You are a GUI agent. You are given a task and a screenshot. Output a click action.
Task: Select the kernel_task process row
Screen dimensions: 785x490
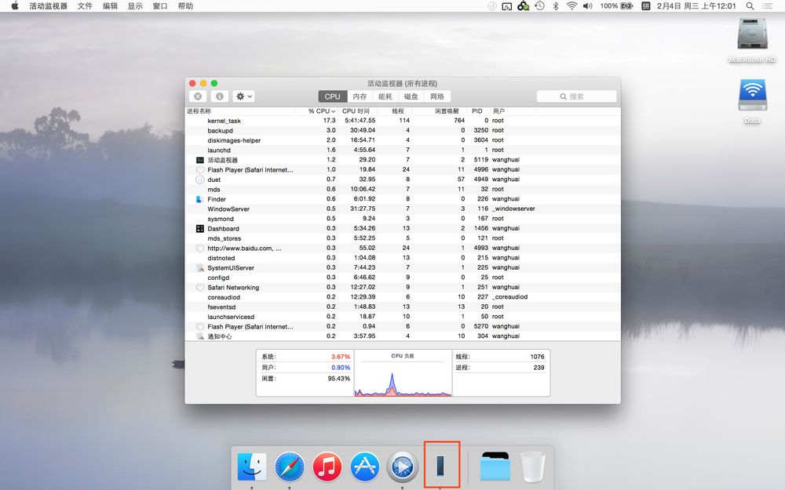point(224,121)
